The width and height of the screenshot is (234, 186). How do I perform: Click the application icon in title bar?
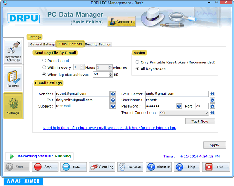(x=5, y=3)
